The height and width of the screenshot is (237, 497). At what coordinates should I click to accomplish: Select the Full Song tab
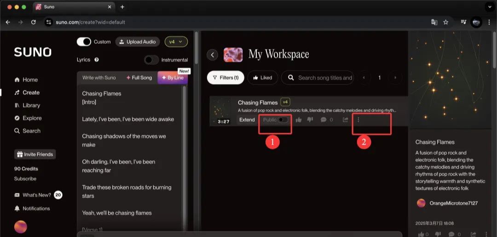coord(139,78)
